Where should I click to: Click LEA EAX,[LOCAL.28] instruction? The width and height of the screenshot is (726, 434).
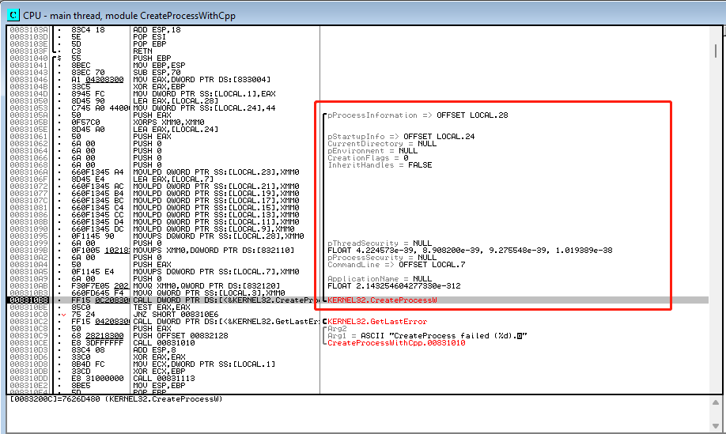tap(176, 101)
